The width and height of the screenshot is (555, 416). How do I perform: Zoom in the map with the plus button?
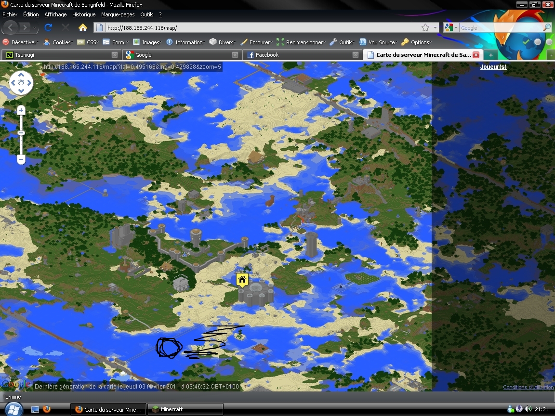(x=21, y=110)
